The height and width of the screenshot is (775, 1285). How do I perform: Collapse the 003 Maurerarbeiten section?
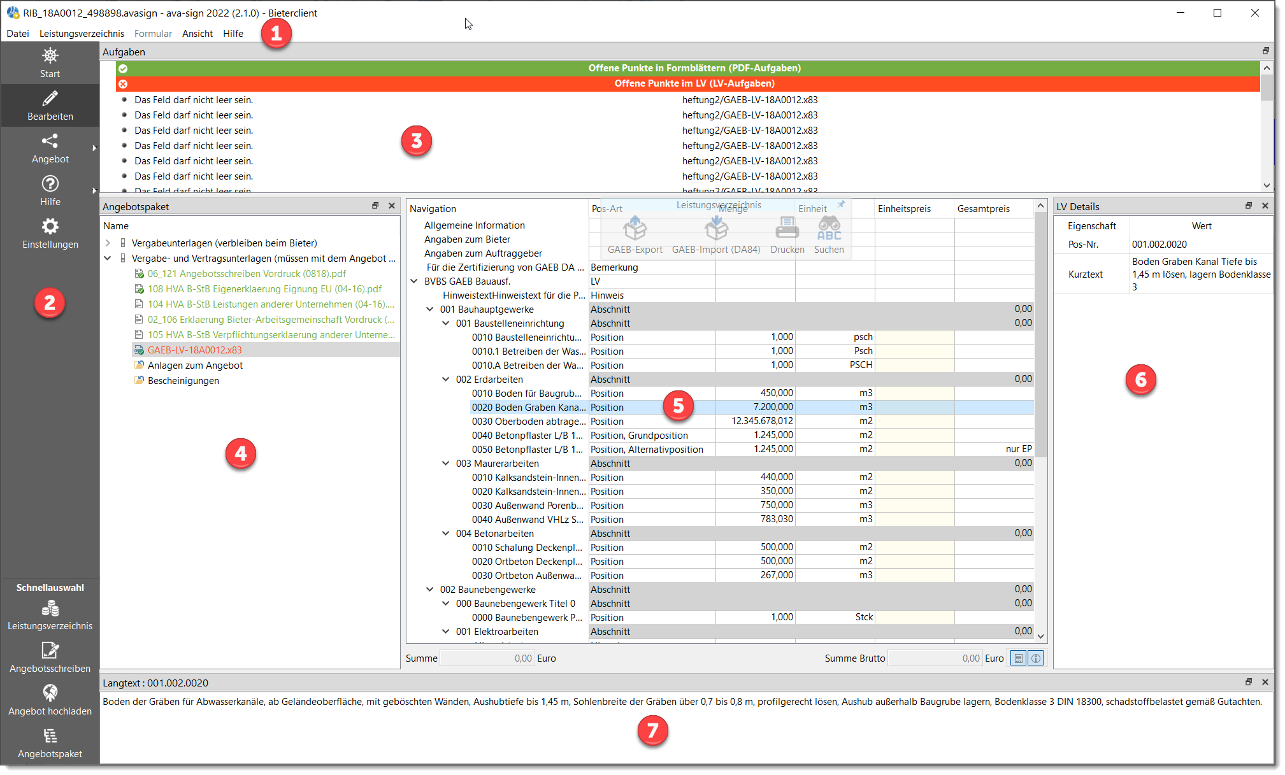(446, 464)
